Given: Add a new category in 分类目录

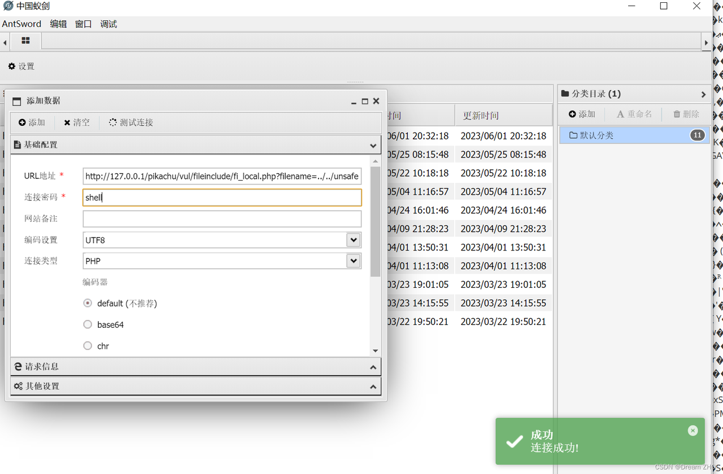Looking at the screenshot, I should point(582,114).
